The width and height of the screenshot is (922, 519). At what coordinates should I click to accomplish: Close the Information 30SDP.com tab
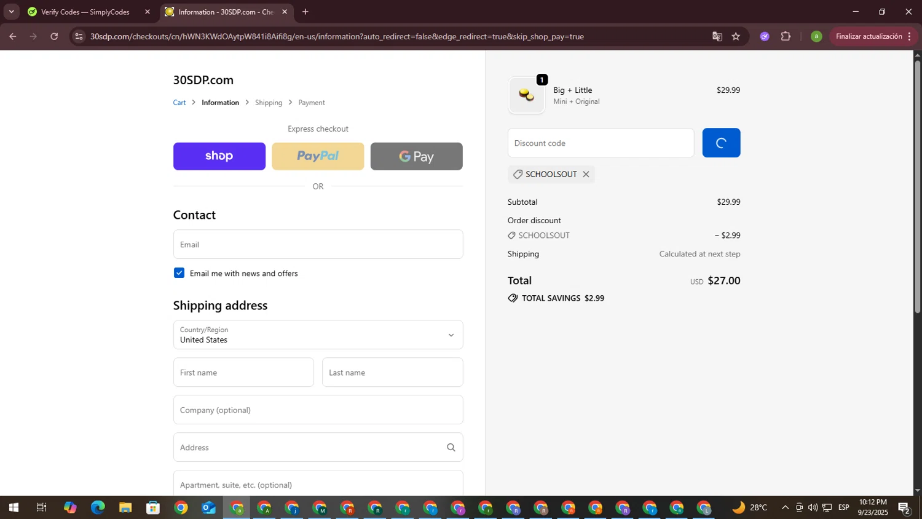click(x=285, y=12)
